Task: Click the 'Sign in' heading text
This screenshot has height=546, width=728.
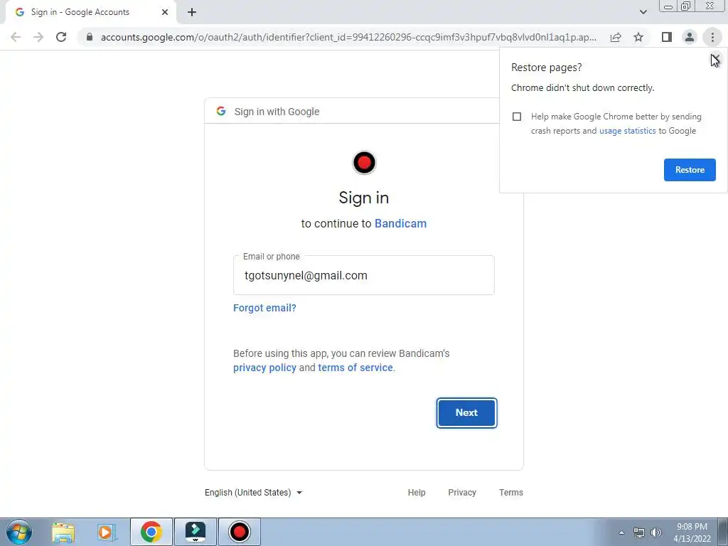Action: (363, 198)
